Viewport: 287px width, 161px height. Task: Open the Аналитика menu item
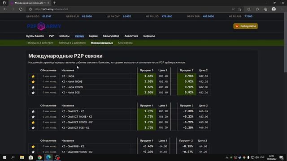[131, 36]
